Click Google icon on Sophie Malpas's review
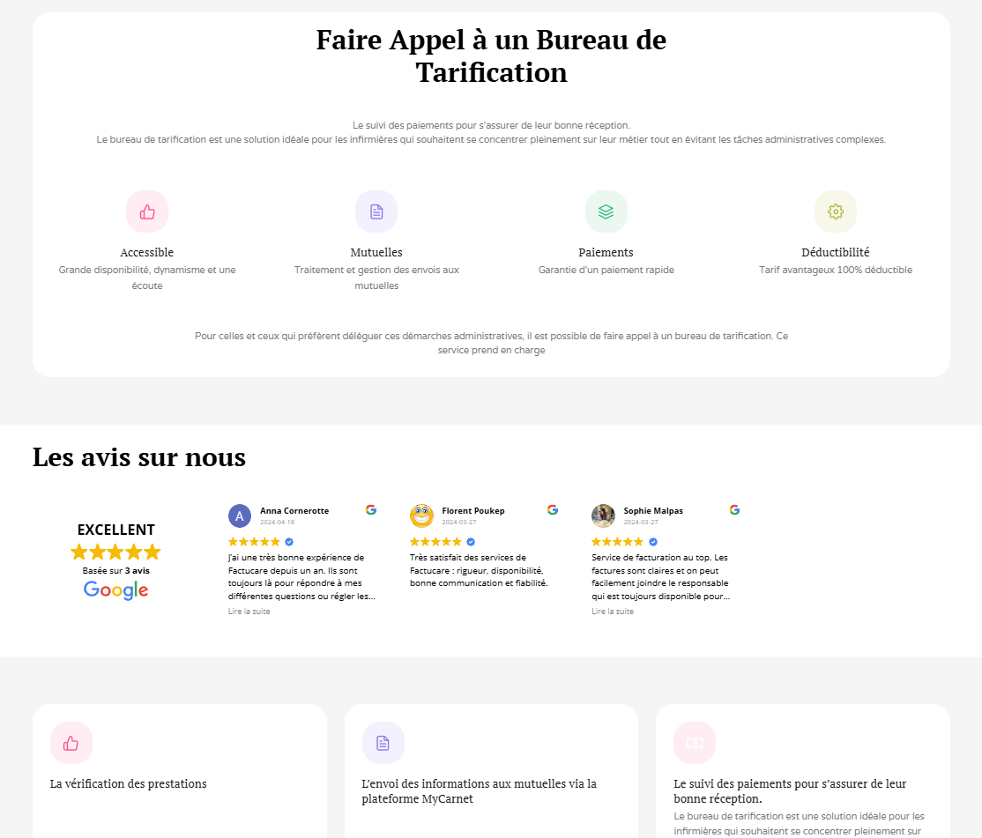 tap(734, 509)
